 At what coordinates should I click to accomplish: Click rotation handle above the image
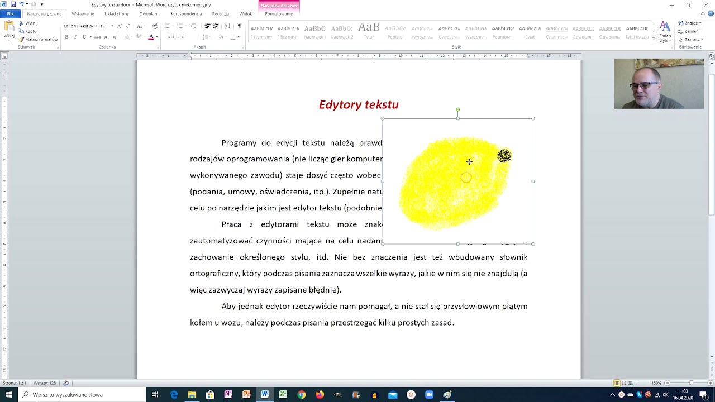click(457, 110)
